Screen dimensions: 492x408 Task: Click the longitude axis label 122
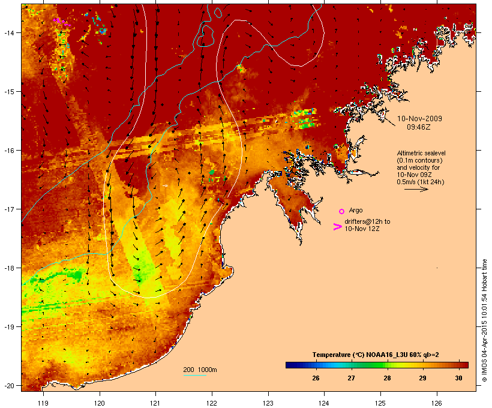pos(212,403)
